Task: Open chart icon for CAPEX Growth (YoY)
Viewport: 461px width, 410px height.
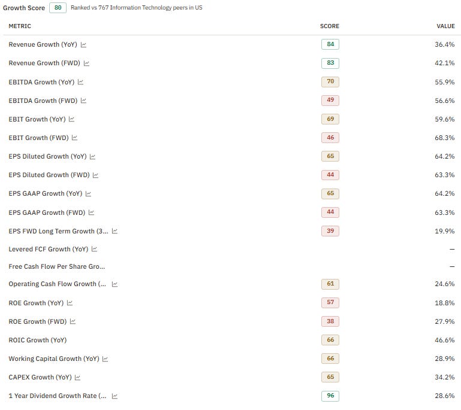Action: click(x=77, y=378)
